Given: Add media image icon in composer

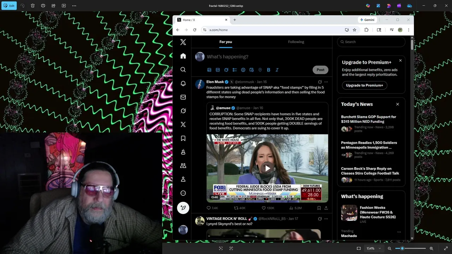Looking at the screenshot, I should coord(209,70).
